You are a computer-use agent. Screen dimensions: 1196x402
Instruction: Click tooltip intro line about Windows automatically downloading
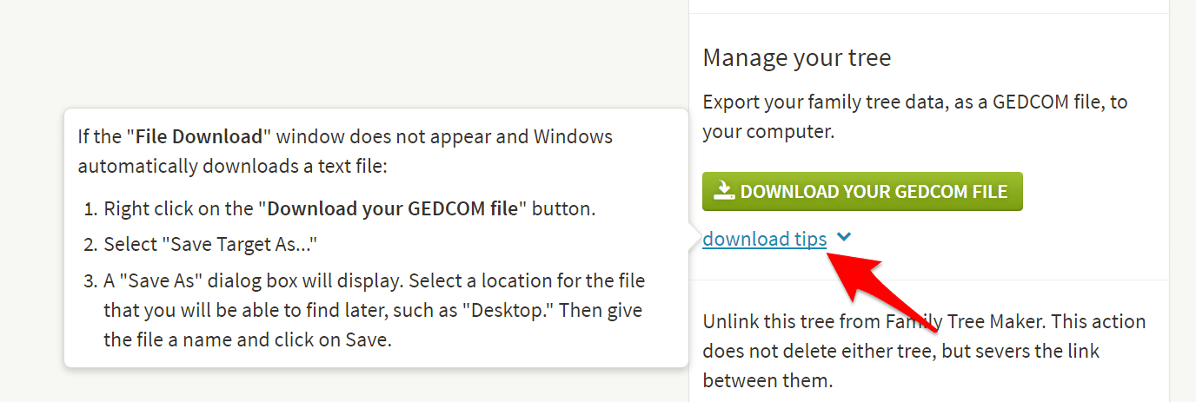[x=345, y=151]
